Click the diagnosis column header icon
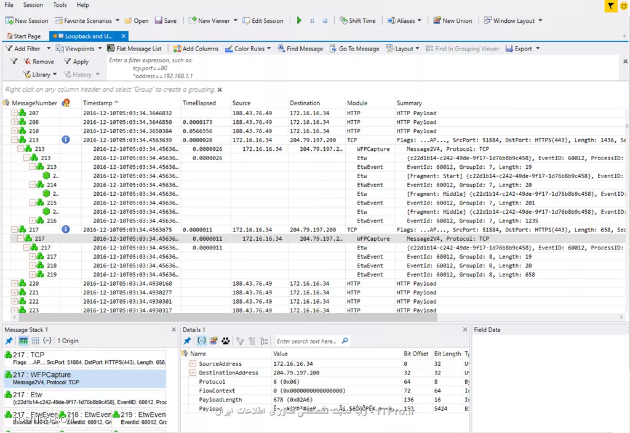 tap(66, 103)
